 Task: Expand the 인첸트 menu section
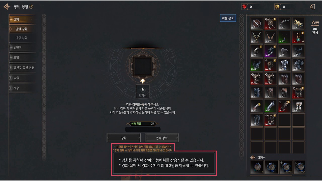(22, 47)
